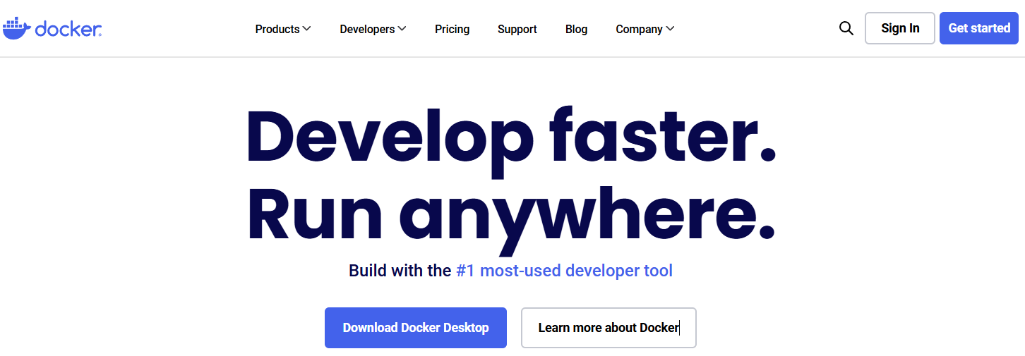Open the Developers menu
Viewport: 1025px width, 356px height.
[x=367, y=30]
